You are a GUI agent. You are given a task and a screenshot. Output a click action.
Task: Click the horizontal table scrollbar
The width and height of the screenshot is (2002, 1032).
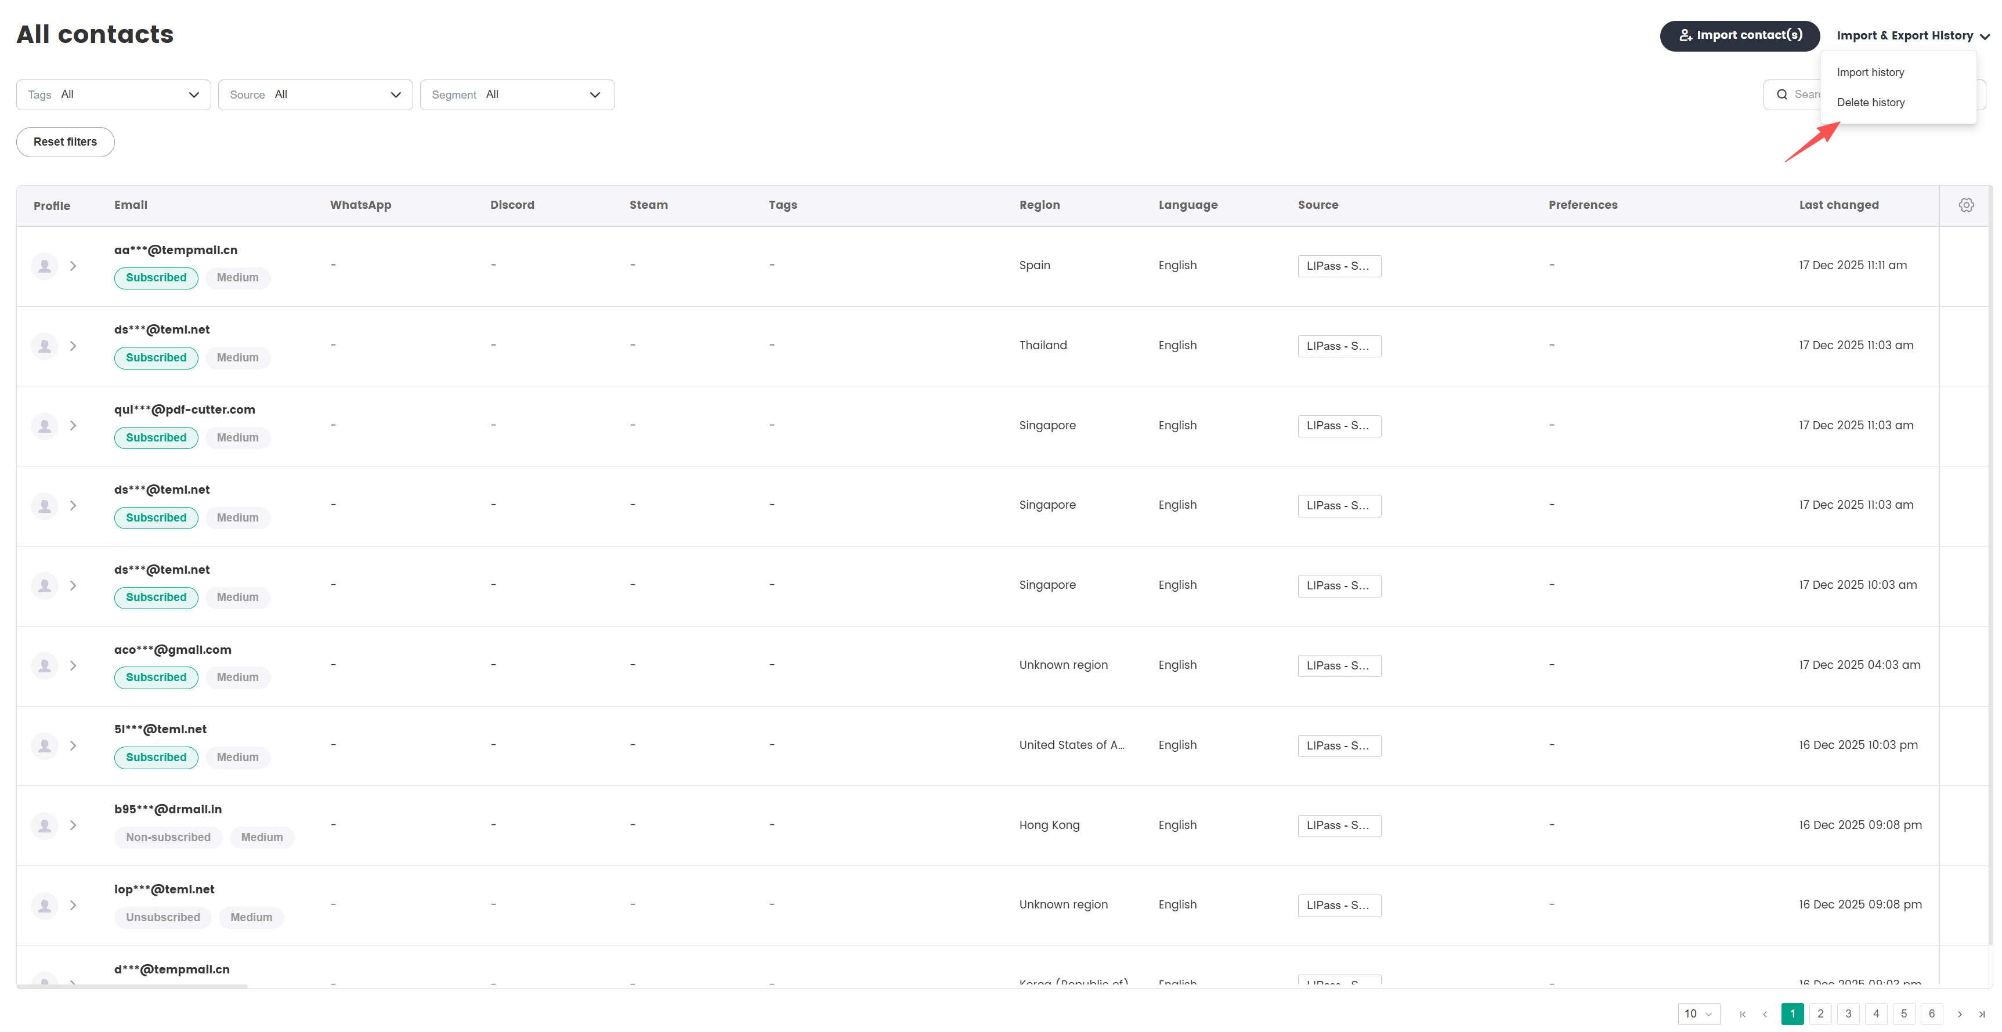pyautogui.click(x=132, y=986)
